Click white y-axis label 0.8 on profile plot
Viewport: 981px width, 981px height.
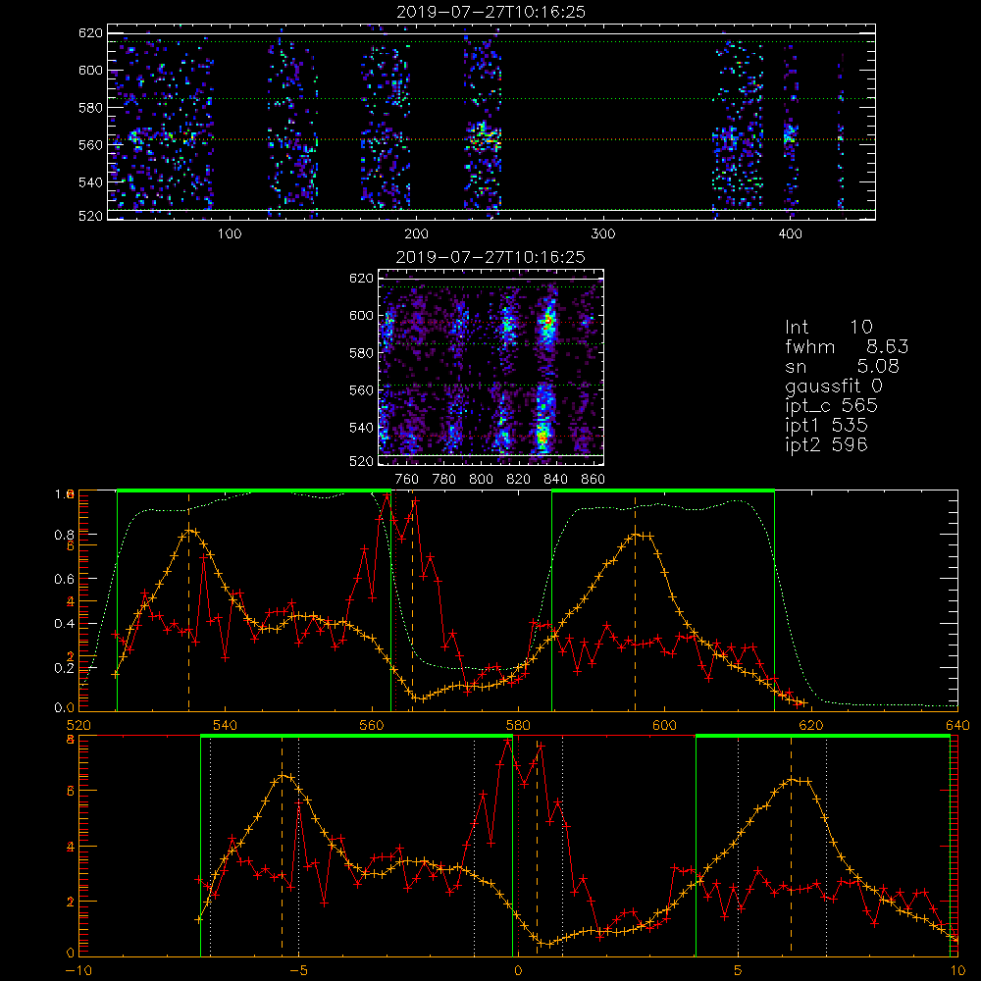point(63,535)
